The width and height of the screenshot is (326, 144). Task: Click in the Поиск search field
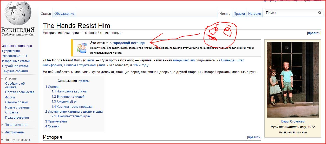[291, 13]
